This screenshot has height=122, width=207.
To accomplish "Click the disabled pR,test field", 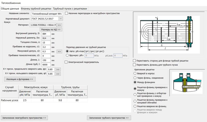I will point(118,56).
